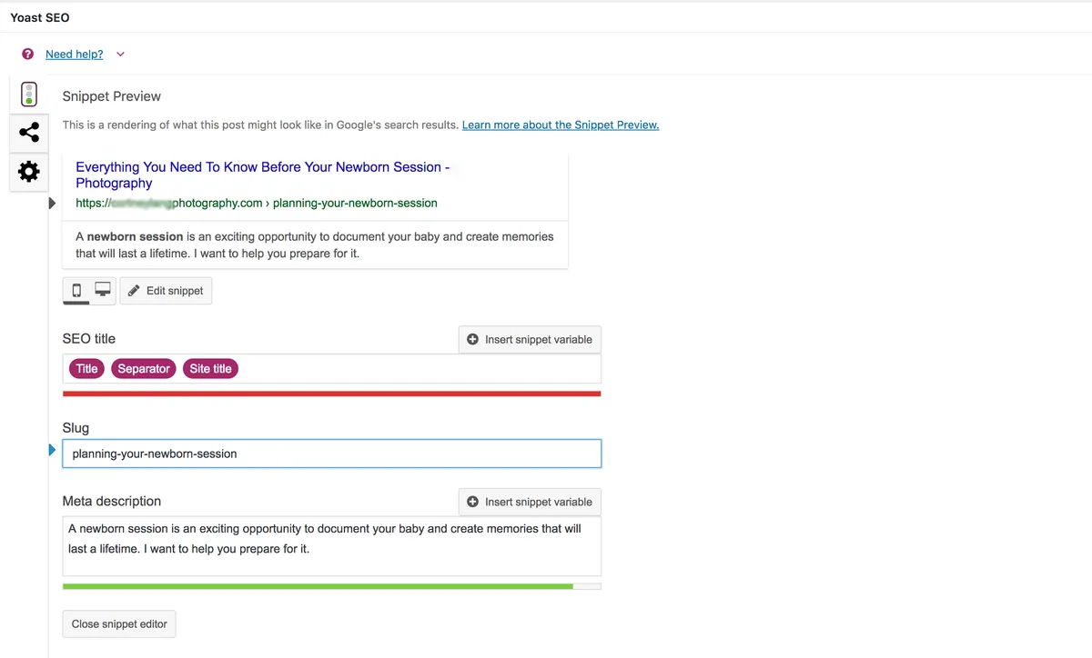The image size is (1092, 658).
Task: Expand the Need help chevron
Action: click(120, 55)
